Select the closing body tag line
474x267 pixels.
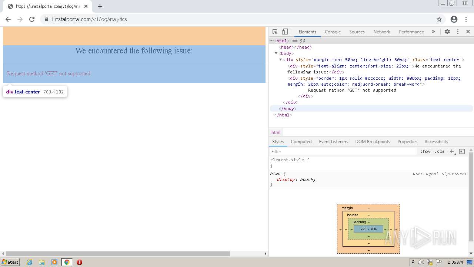pyautogui.click(x=371, y=109)
